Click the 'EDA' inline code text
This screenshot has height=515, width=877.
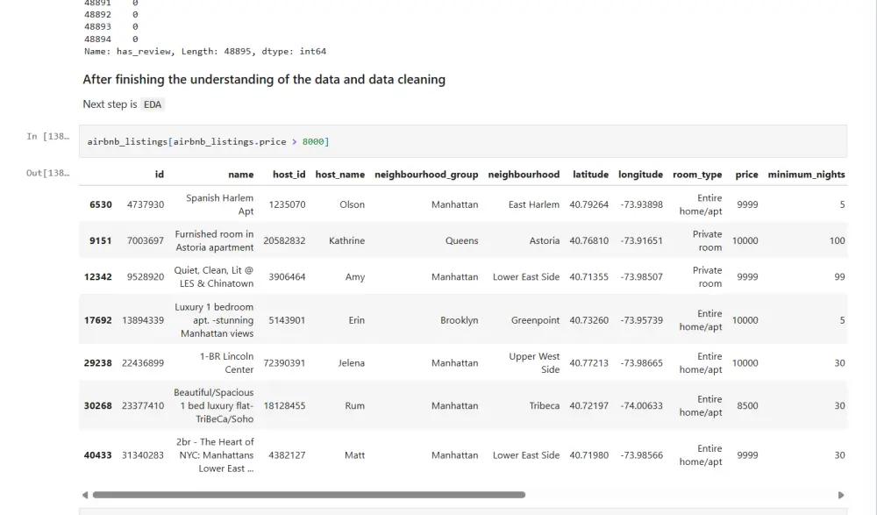pos(152,104)
